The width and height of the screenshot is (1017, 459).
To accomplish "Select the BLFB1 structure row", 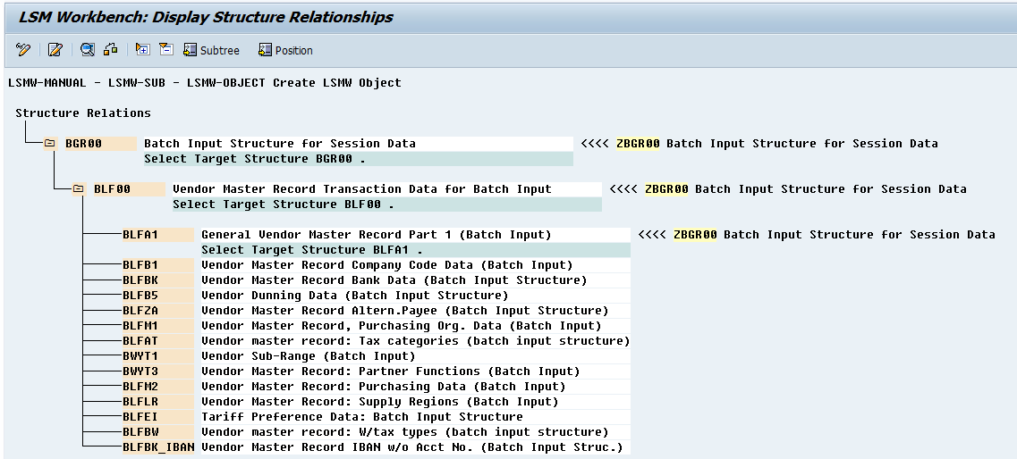I will (x=377, y=265).
